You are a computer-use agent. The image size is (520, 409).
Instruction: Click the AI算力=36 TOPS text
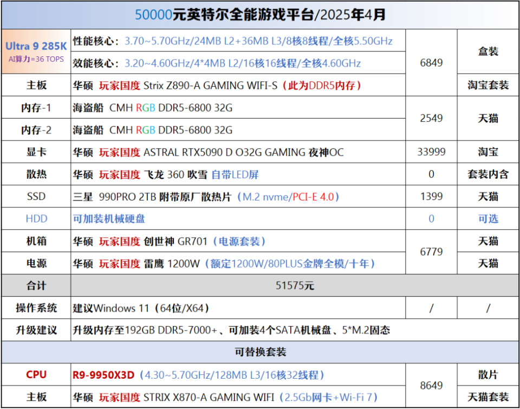click(36, 59)
